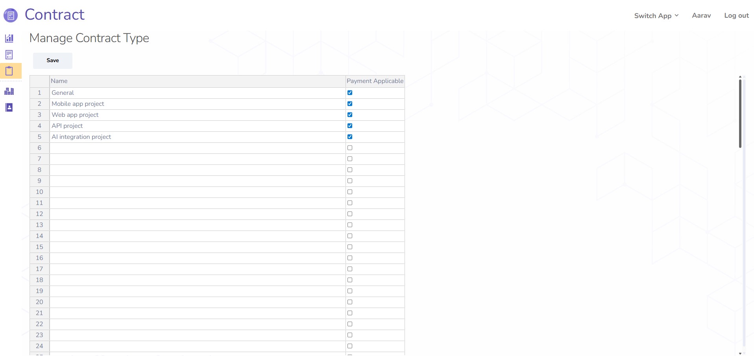Open the contact person sidebar icon
Image resolution: width=754 pixels, height=356 pixels.
(x=9, y=107)
